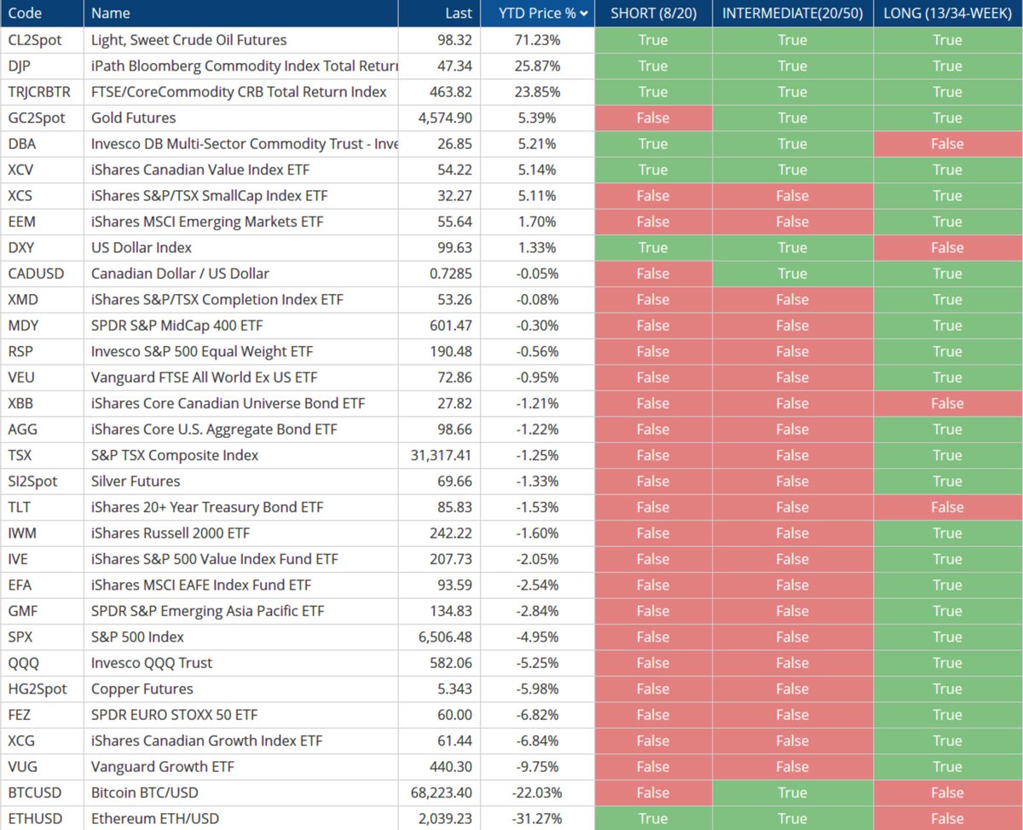The height and width of the screenshot is (830, 1023).
Task: Click the 6,506.48 SPX last price
Action: (x=446, y=637)
